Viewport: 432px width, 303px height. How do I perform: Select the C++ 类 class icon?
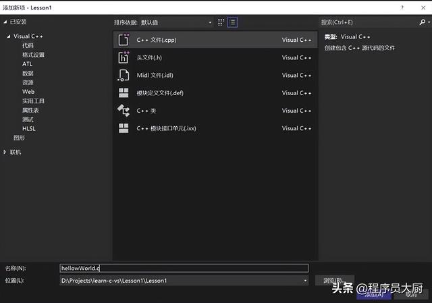click(x=124, y=110)
